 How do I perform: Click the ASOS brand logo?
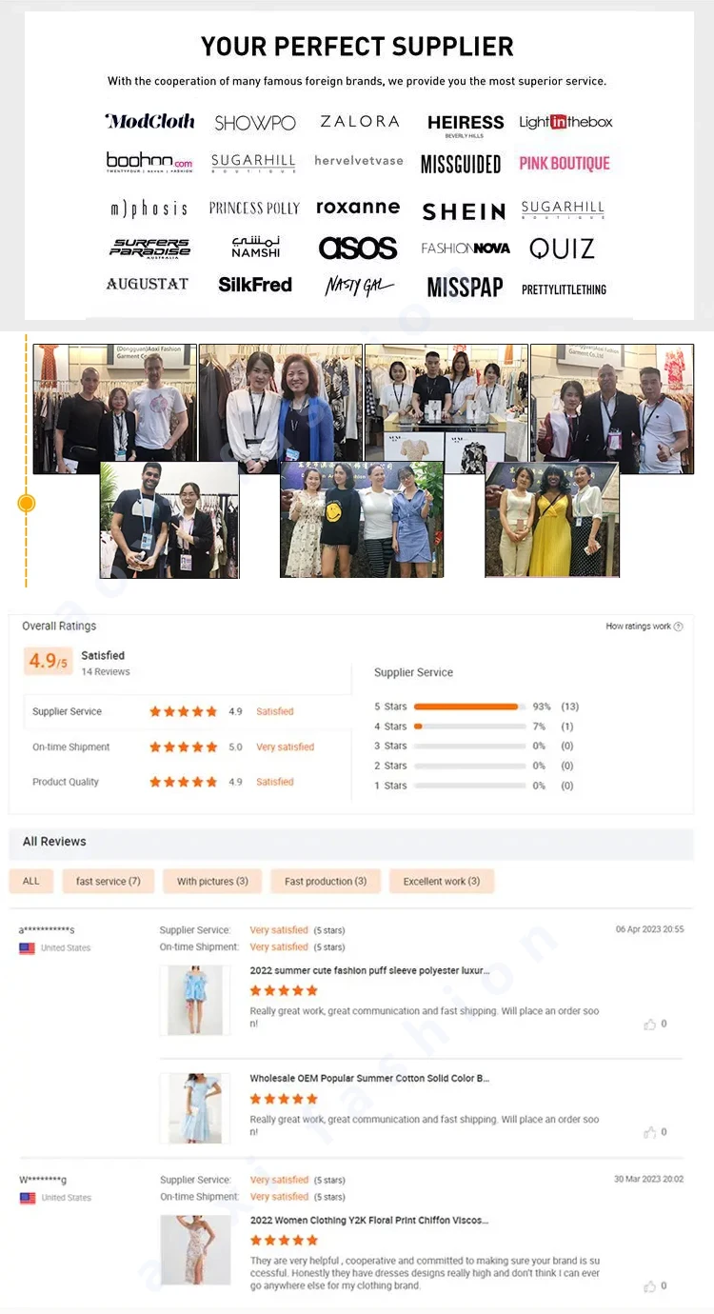point(358,249)
